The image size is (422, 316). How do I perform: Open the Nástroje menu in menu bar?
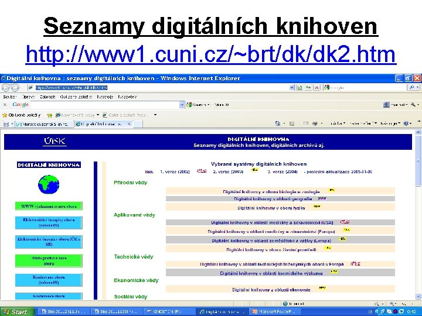105,97
